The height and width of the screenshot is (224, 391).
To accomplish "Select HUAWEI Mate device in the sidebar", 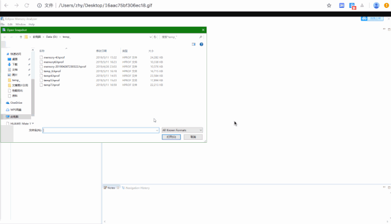I will (x=20, y=123).
